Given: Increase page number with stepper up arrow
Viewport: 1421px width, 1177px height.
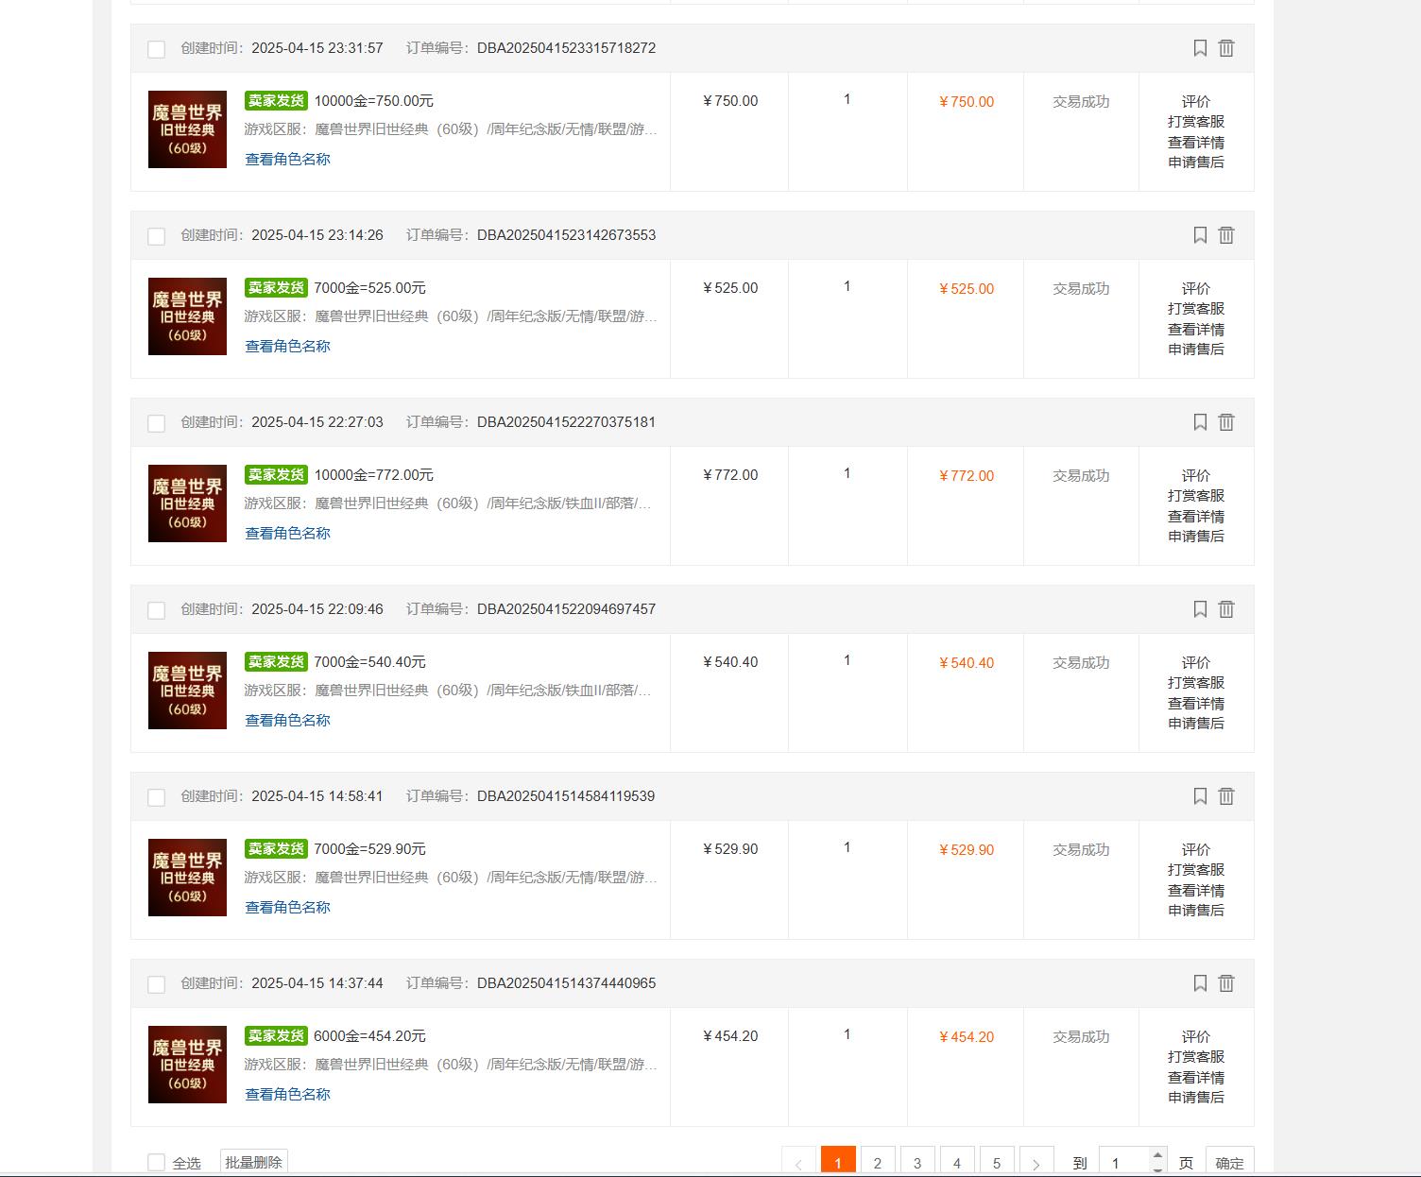Looking at the screenshot, I should click(x=1157, y=1155).
